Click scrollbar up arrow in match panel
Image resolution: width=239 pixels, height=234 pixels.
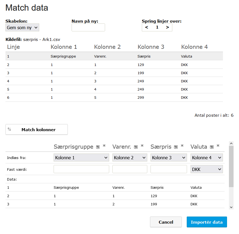(x=231, y=143)
